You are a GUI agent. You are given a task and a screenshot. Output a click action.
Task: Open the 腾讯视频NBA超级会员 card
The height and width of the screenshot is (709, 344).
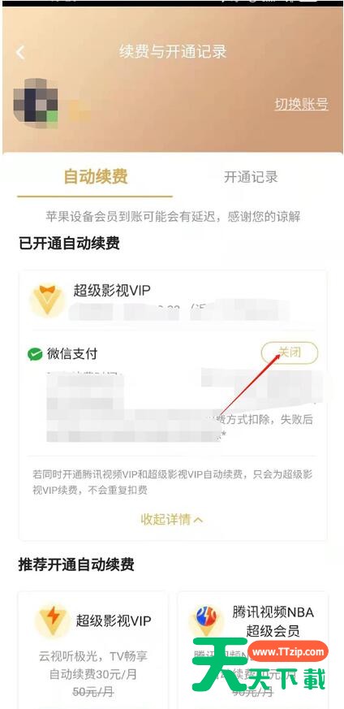(253, 651)
